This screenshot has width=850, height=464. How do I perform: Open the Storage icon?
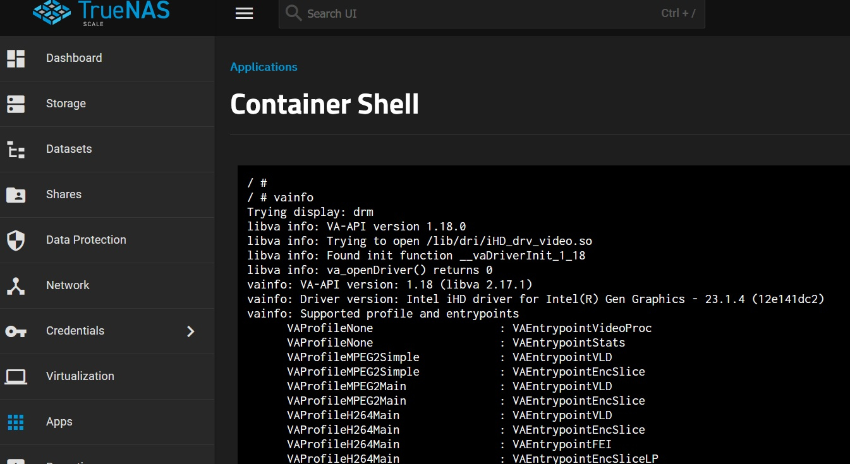coord(15,104)
